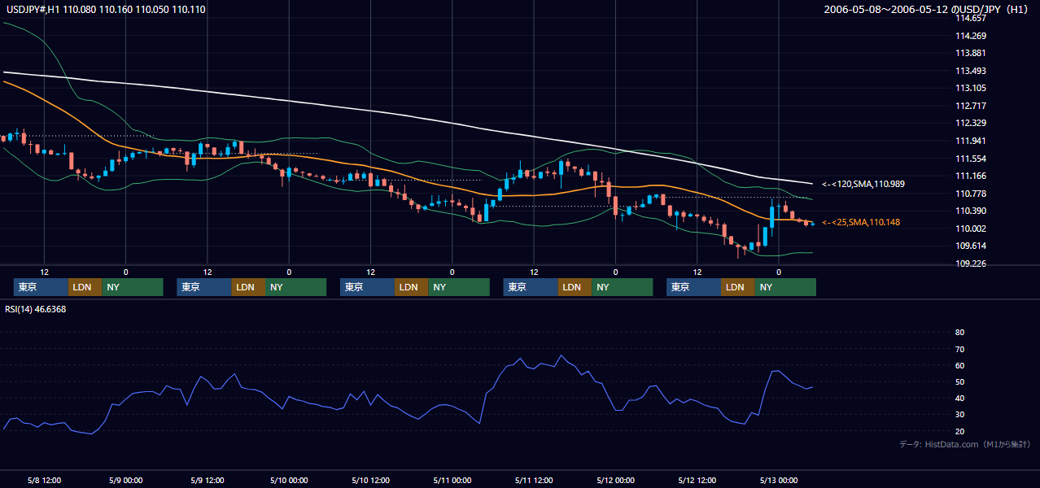Click the NY session box above 5/9 00:00
Image resolution: width=1040 pixels, height=488 pixels.
pyautogui.click(x=133, y=287)
